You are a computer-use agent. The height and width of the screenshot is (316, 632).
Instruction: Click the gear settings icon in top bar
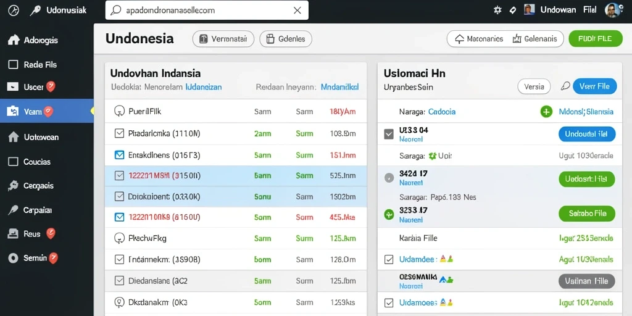(x=497, y=10)
